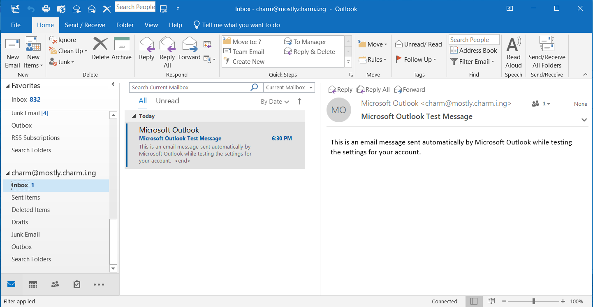Screen dimensions: 593x307
Task: Select the Reply & Delete quick step
Action: click(x=310, y=51)
